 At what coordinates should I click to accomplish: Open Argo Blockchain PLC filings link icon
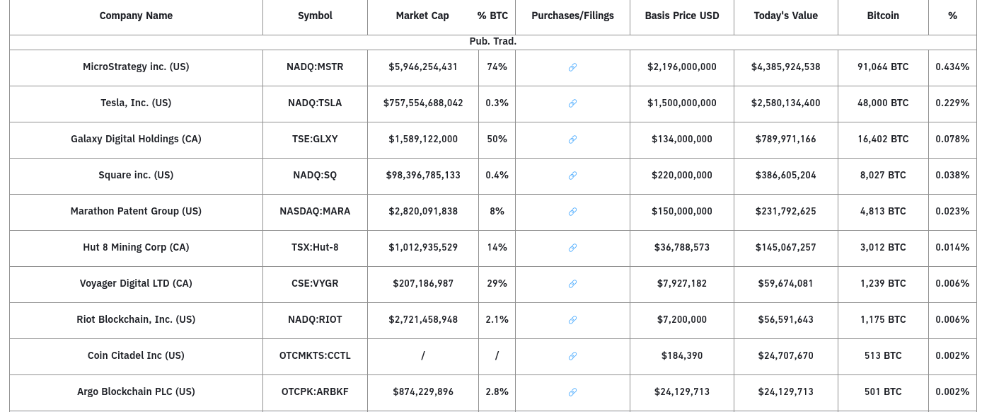572,392
